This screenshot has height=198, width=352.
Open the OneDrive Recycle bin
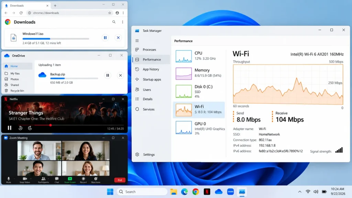18,91
